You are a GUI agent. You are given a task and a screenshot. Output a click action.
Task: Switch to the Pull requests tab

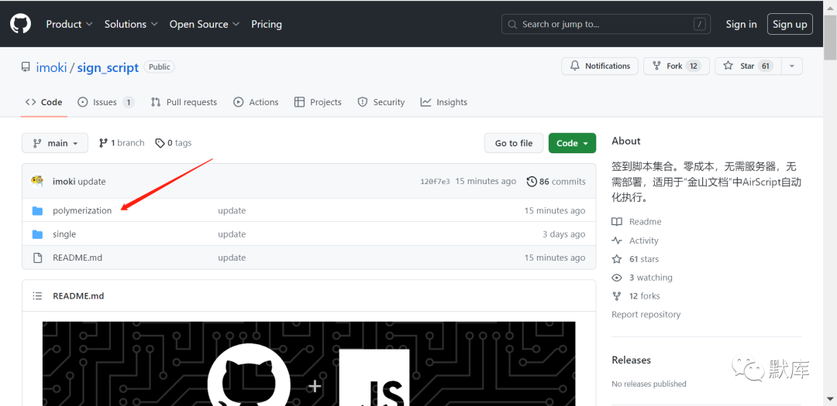click(x=184, y=102)
